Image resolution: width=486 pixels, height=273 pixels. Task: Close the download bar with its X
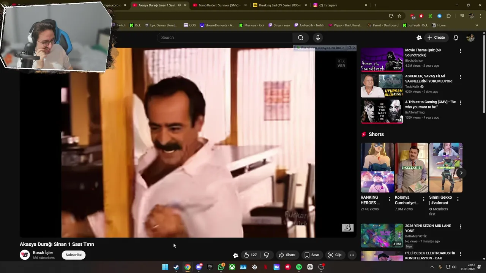354,48
